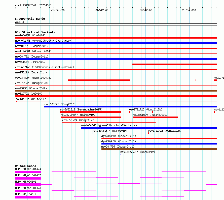Select the dgv7343n54 red variant bar

(159, 138)
